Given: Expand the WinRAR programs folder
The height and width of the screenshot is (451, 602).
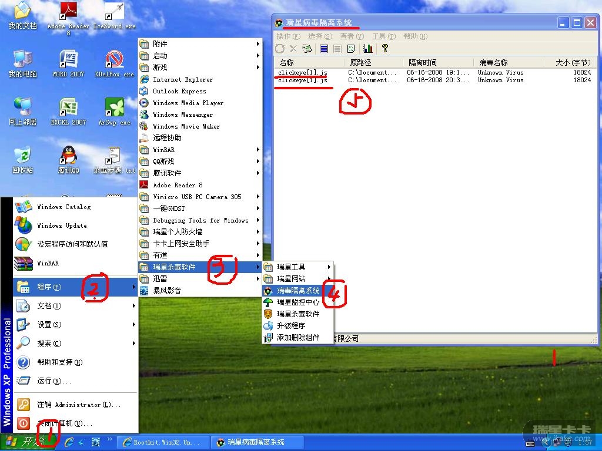Looking at the screenshot, I should point(200,150).
